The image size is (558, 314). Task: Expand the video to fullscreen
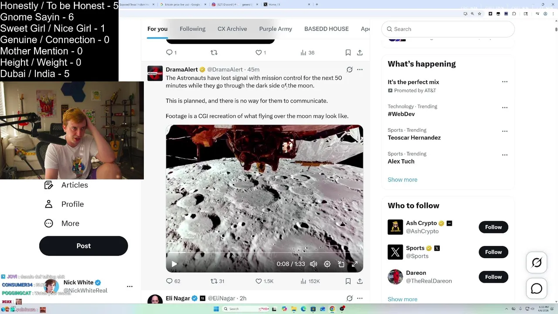point(355,264)
